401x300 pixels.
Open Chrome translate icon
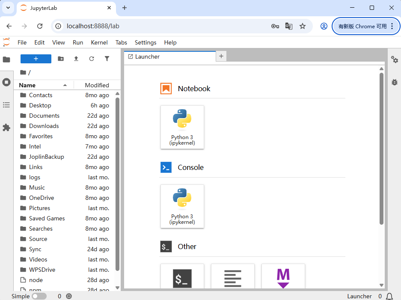point(289,26)
